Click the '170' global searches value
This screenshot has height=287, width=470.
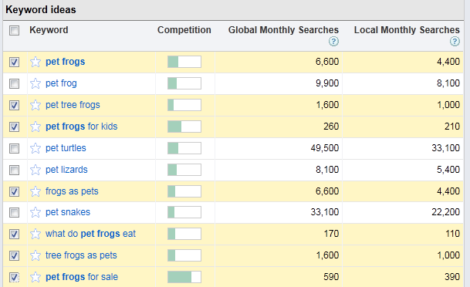(331, 234)
